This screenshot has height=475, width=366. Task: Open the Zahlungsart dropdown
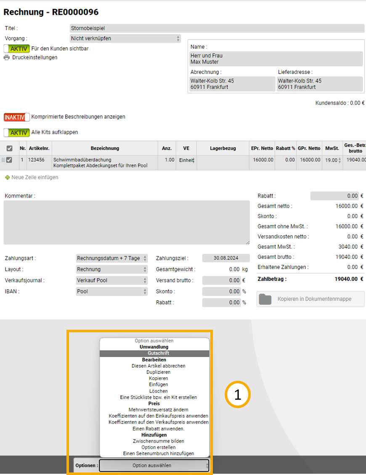coord(112,258)
